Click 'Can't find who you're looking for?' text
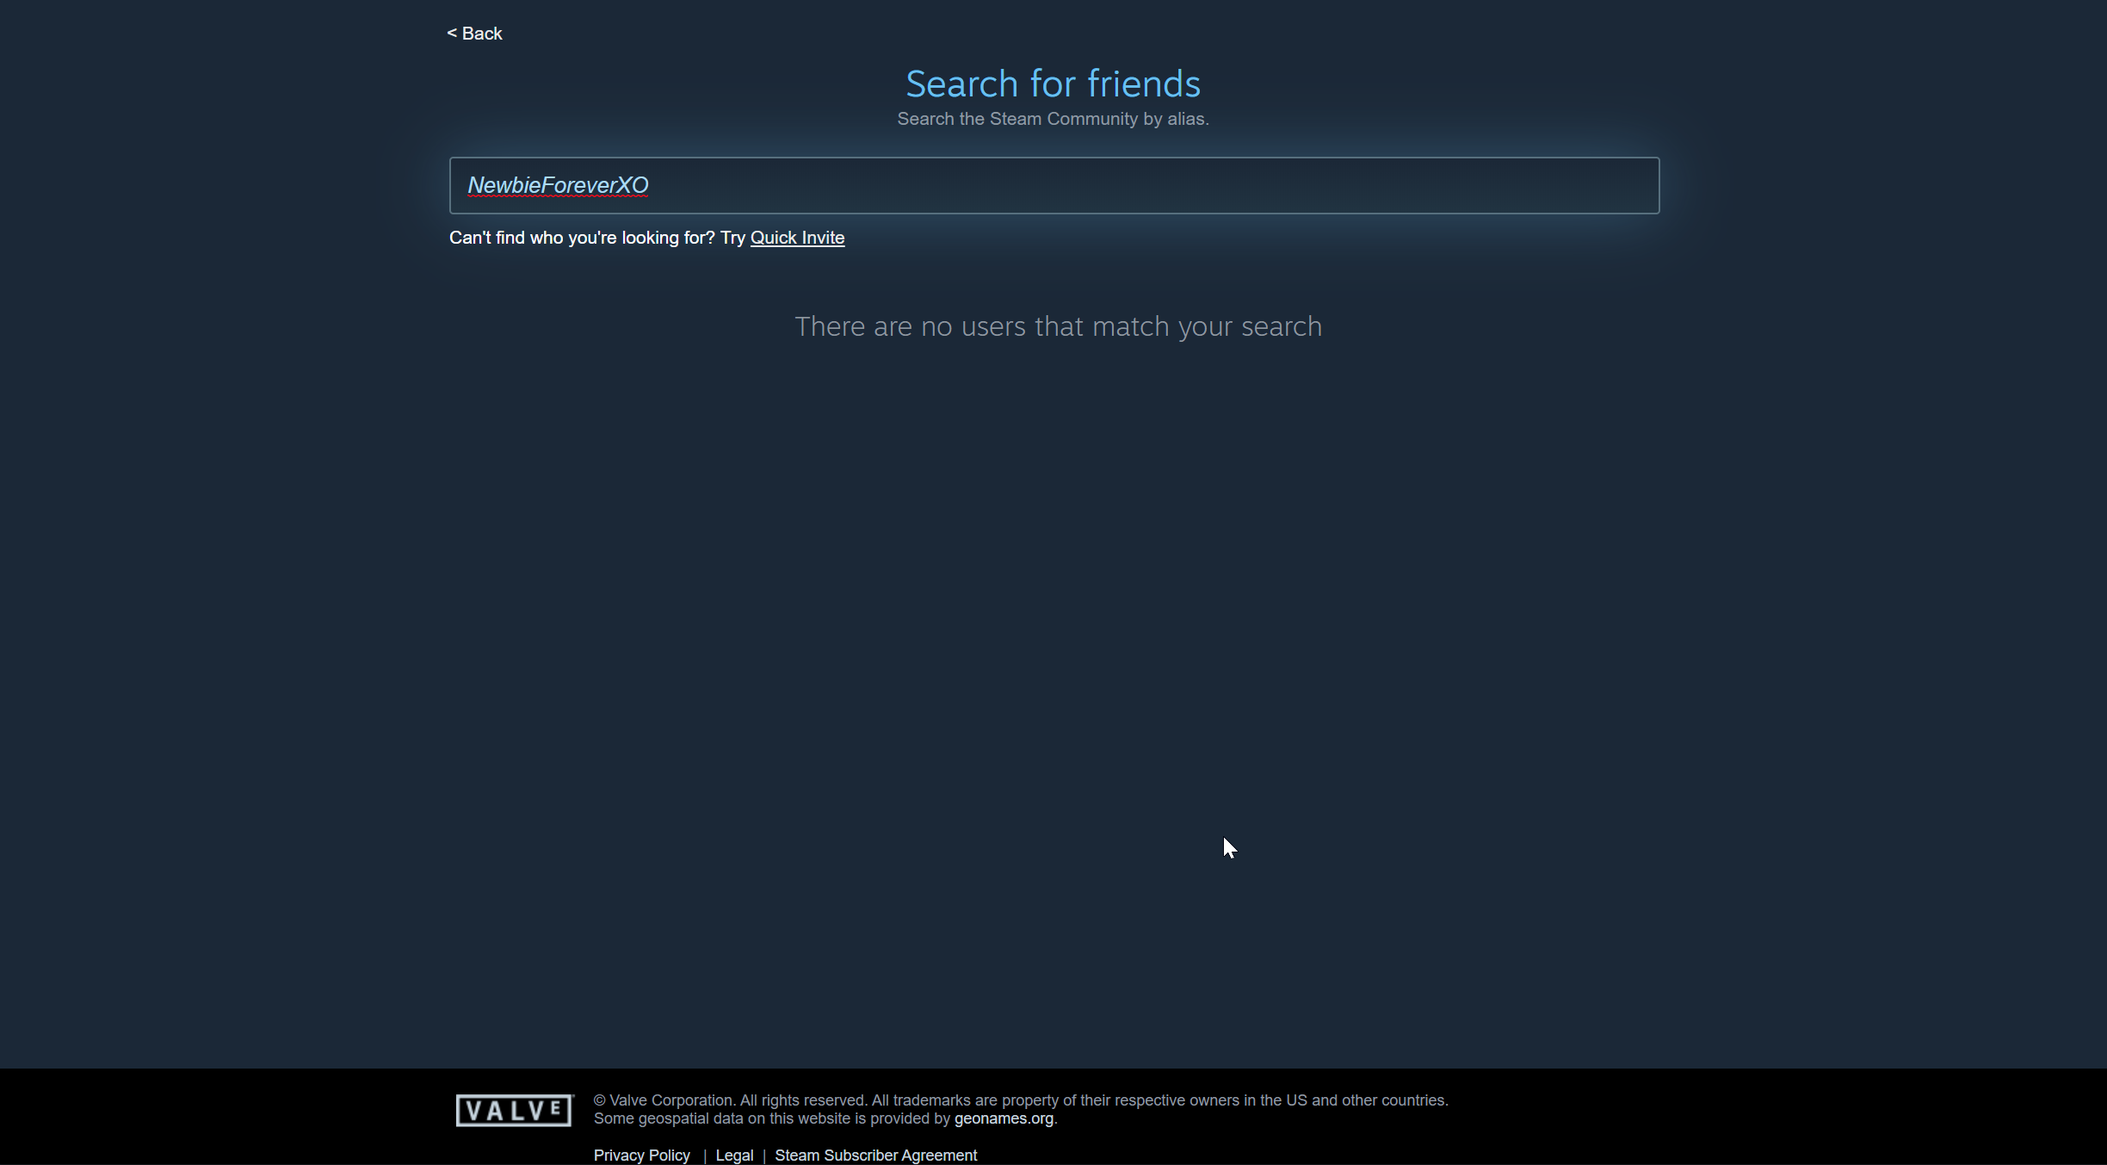This screenshot has width=2107, height=1165. pyautogui.click(x=582, y=238)
